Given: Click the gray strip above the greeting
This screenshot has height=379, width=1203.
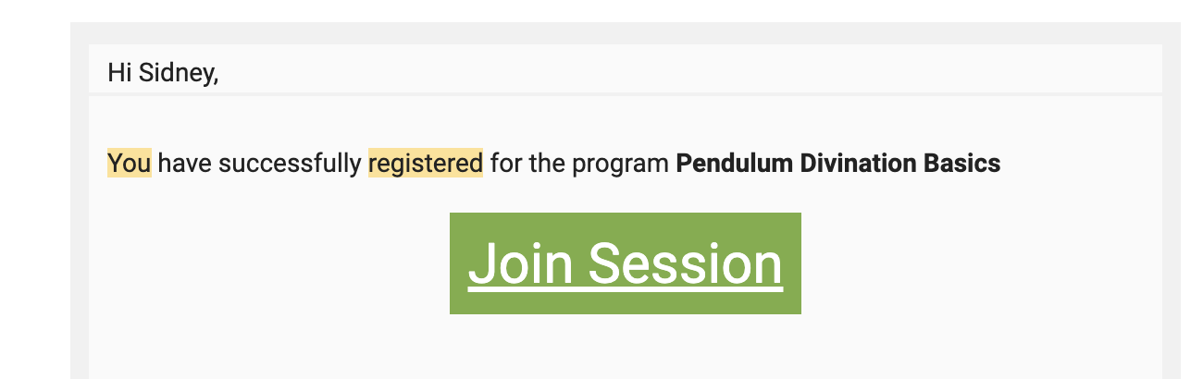Looking at the screenshot, I should [x=626, y=33].
